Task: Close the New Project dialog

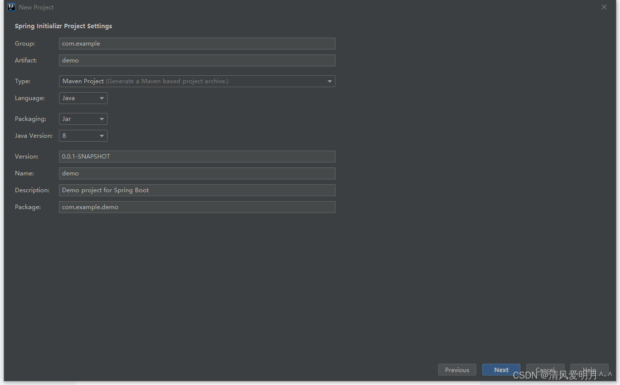Action: [604, 7]
